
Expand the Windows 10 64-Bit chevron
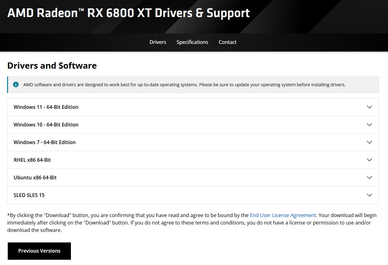(369, 125)
